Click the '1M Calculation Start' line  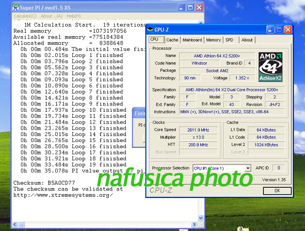(x=85, y=25)
